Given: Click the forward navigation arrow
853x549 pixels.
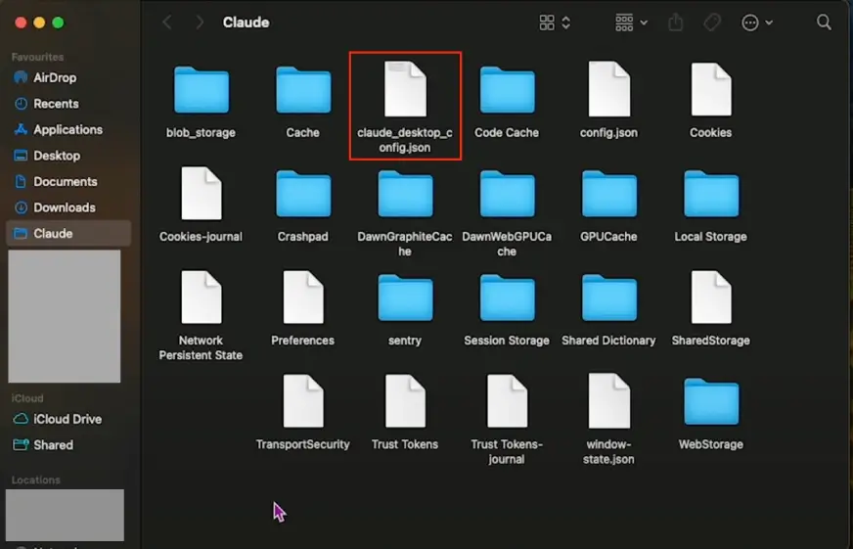Looking at the screenshot, I should click(x=199, y=22).
